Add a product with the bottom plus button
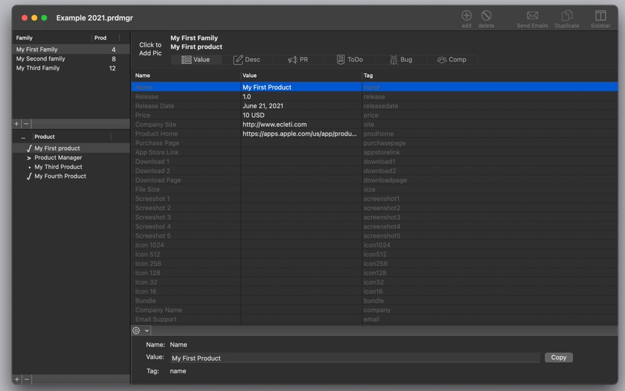The width and height of the screenshot is (625, 391). [16, 379]
